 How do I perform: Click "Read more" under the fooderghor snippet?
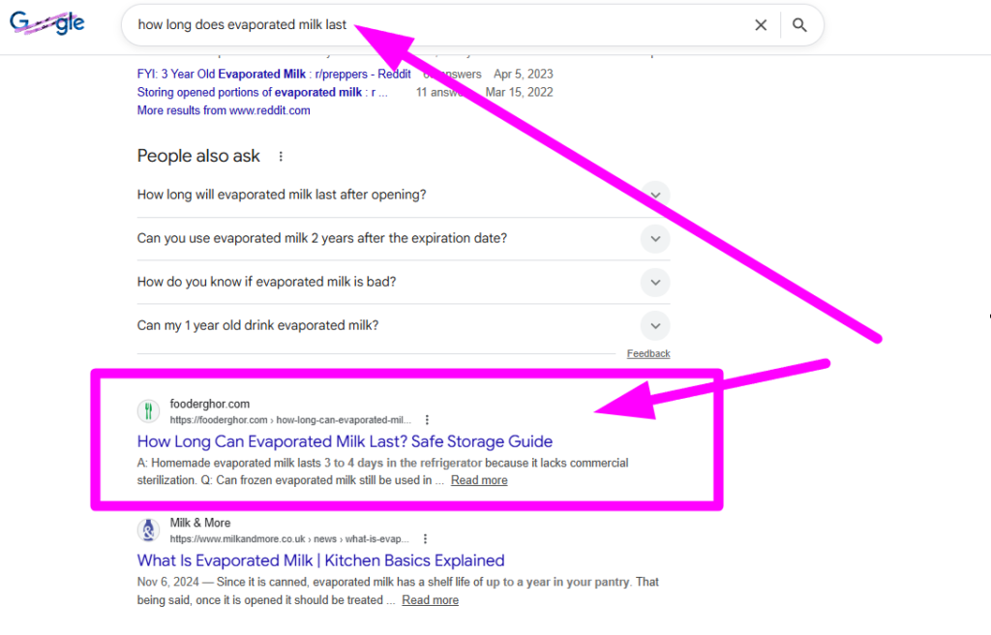click(478, 479)
